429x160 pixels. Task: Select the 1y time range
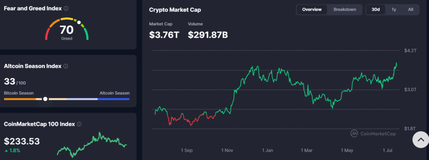[x=394, y=10]
